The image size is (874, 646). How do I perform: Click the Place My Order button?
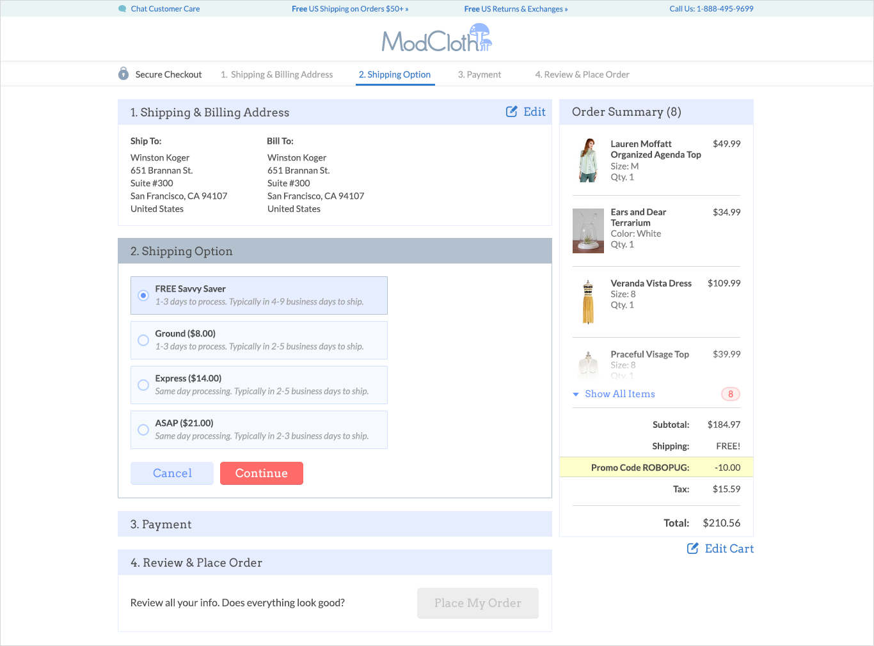coord(478,603)
